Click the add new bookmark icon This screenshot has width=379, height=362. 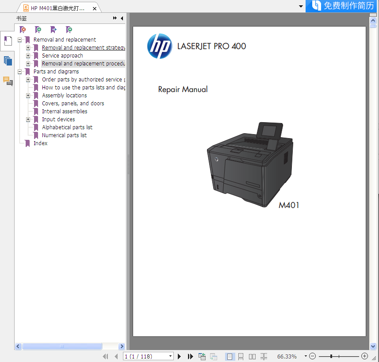pos(38,30)
